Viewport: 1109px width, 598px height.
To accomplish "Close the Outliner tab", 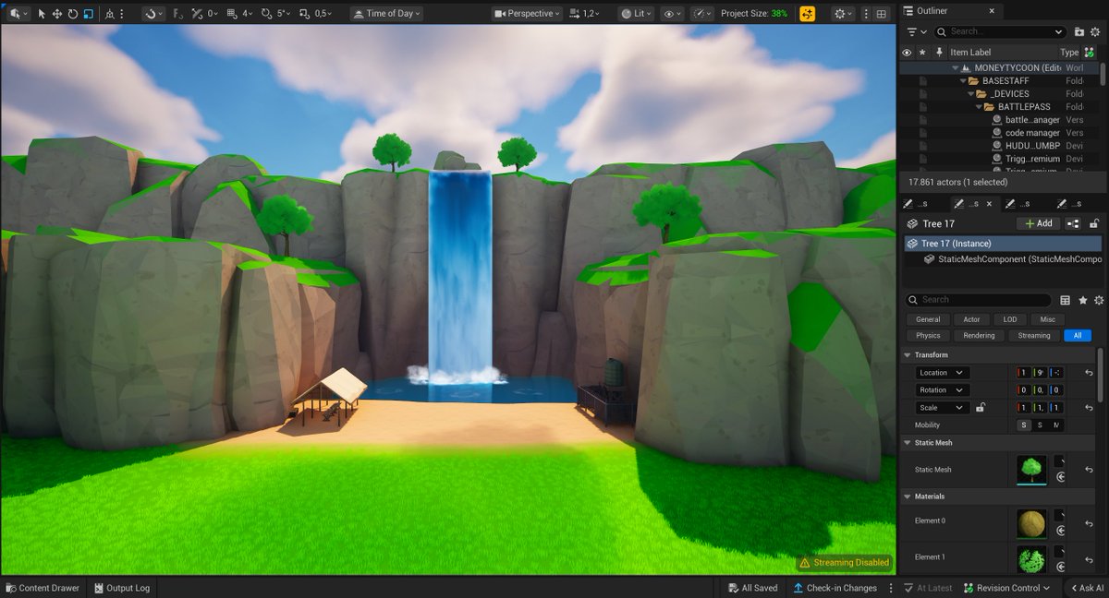I will [991, 11].
